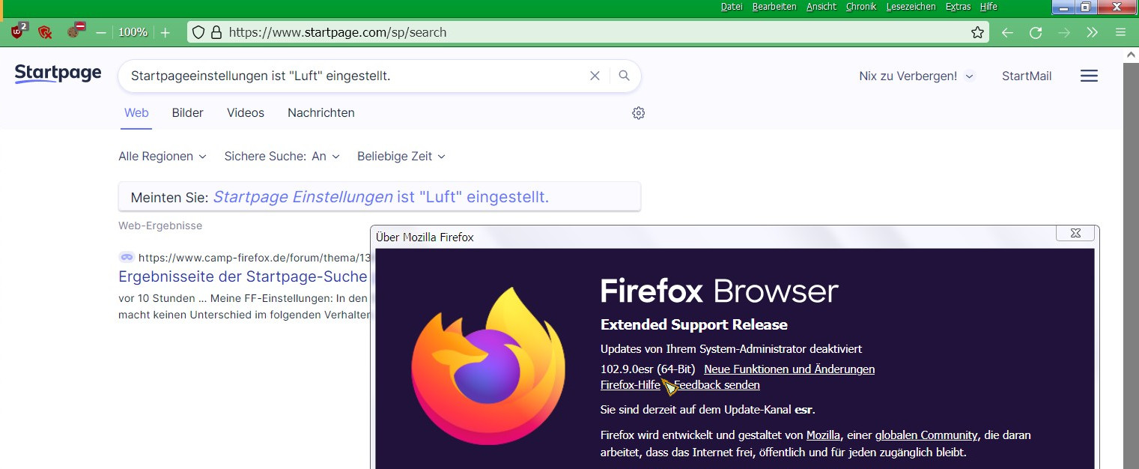Zoom in with the plus button
Image resolution: width=1139 pixels, height=469 pixels.
tap(165, 32)
